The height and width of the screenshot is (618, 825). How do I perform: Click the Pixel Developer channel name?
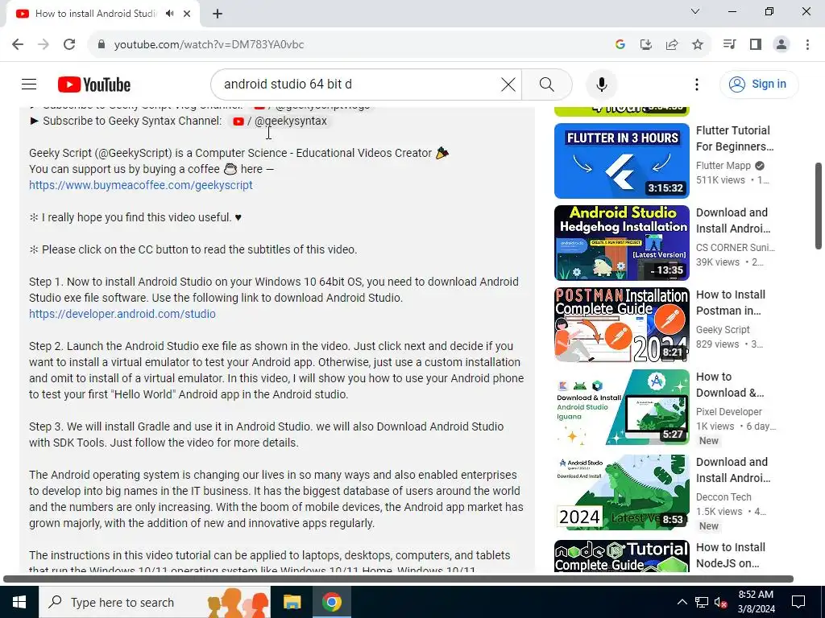[728, 411]
